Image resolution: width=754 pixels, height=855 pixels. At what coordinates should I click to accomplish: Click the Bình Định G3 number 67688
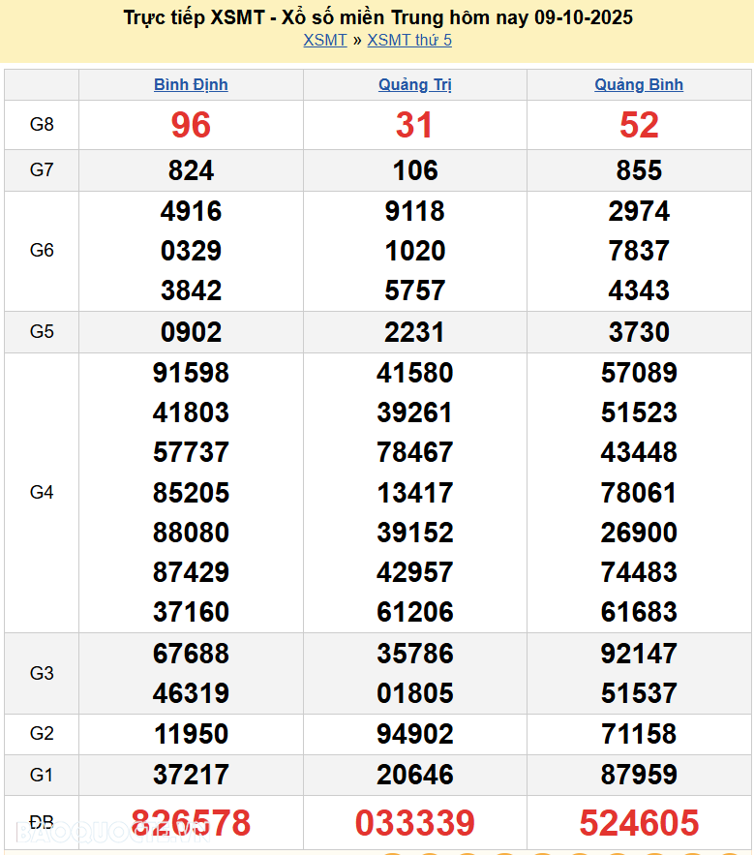coord(191,654)
